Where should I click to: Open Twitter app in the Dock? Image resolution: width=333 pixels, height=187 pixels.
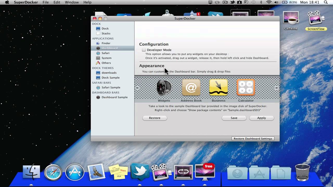click(140, 172)
